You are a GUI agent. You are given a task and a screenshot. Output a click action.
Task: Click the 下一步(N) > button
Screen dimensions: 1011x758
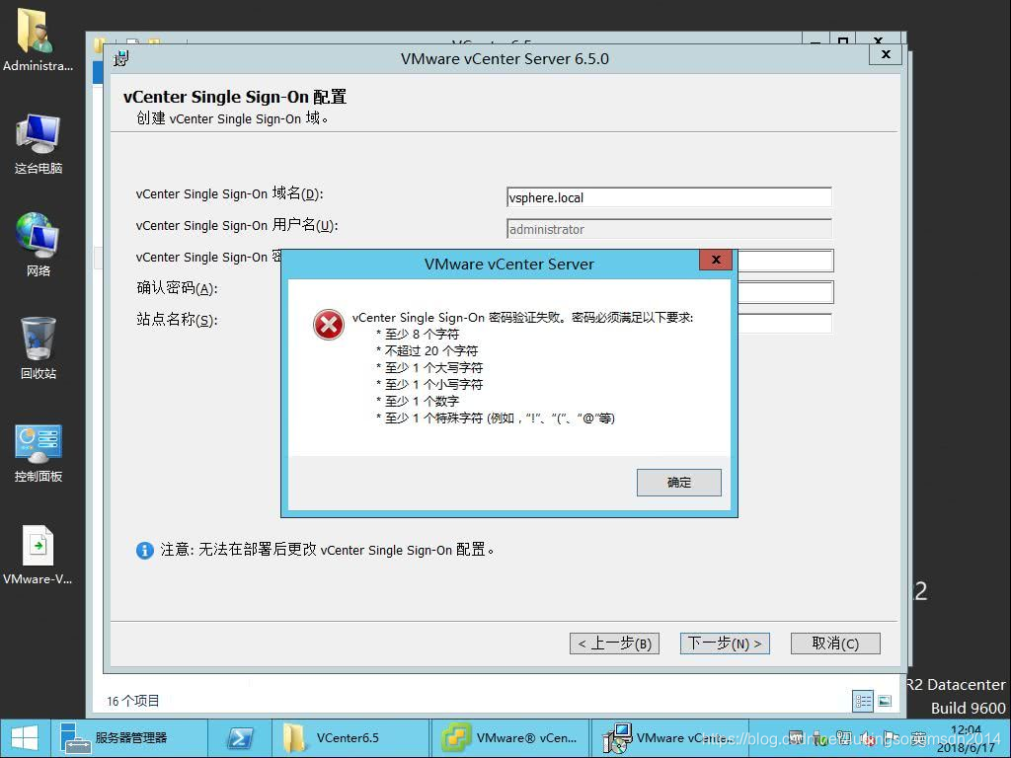click(x=725, y=644)
